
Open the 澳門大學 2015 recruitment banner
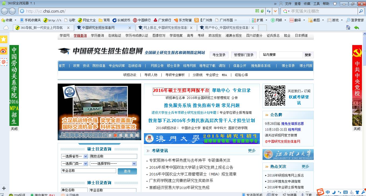click(202, 139)
